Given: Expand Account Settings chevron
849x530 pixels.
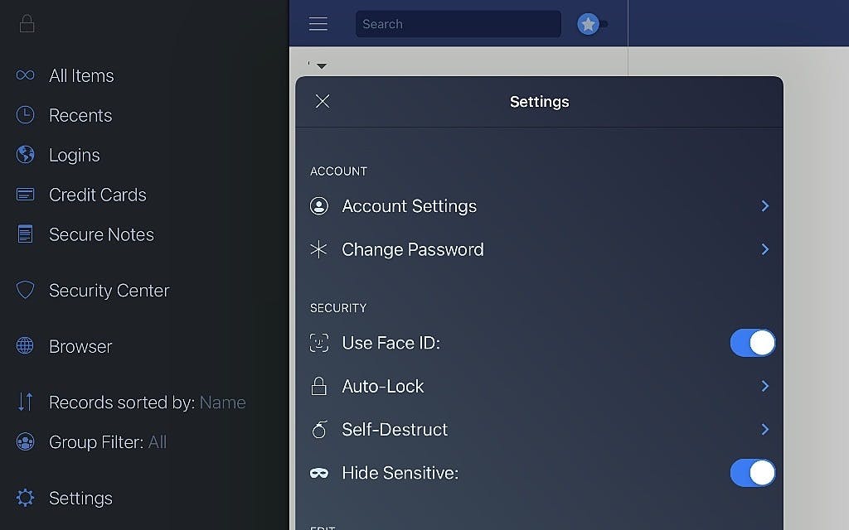Looking at the screenshot, I should (764, 206).
